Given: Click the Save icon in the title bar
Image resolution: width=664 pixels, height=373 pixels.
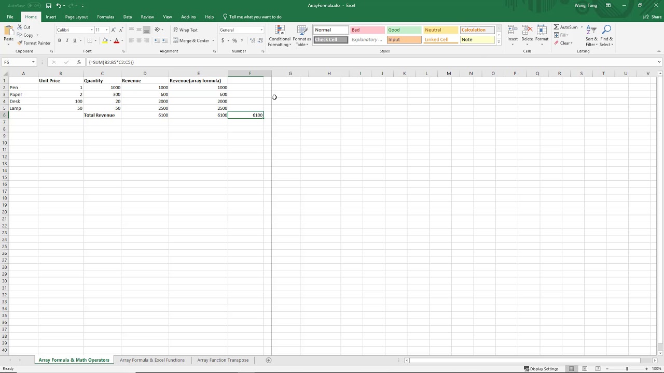Looking at the screenshot, I should coord(49,6).
